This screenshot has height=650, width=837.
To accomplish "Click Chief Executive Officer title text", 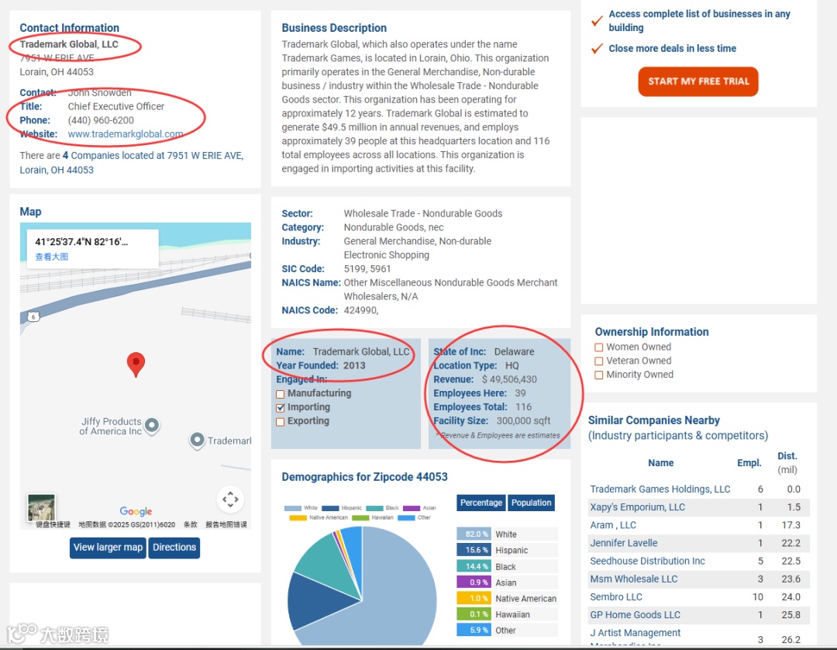I will [115, 107].
